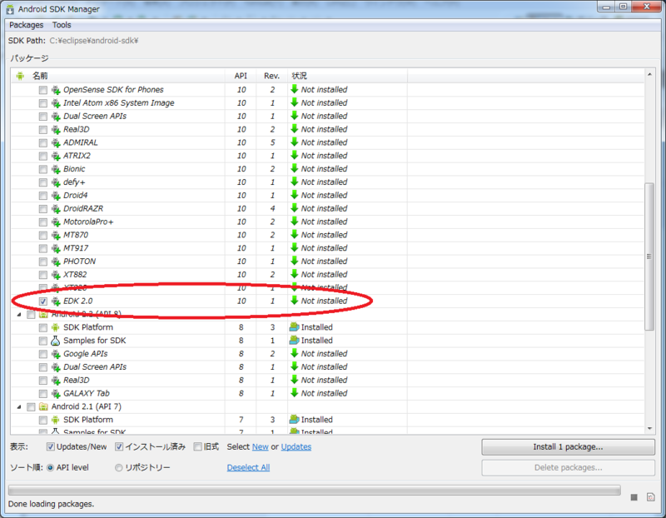The width and height of the screenshot is (666, 518).
Task: Click the Delete packages button
Action: [568, 467]
